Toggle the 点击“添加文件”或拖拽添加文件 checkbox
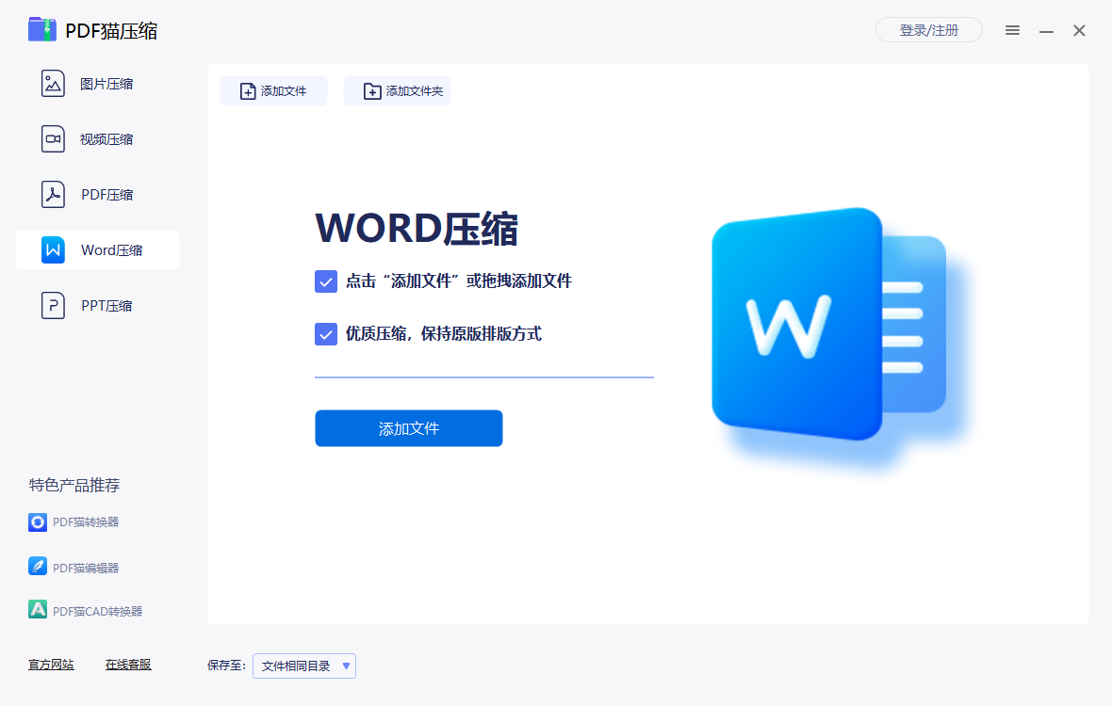 325,281
